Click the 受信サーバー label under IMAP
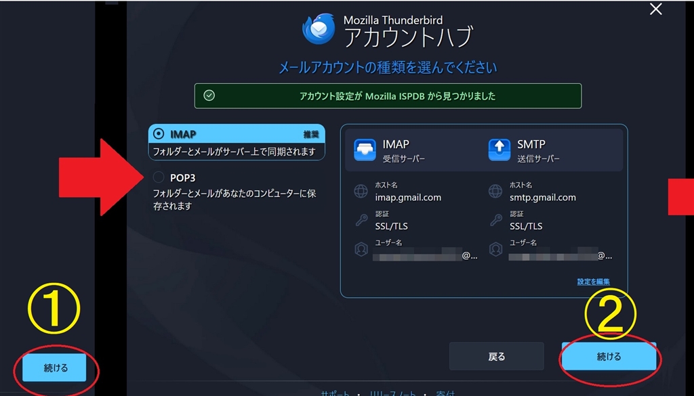This screenshot has height=396, width=694. [404, 158]
